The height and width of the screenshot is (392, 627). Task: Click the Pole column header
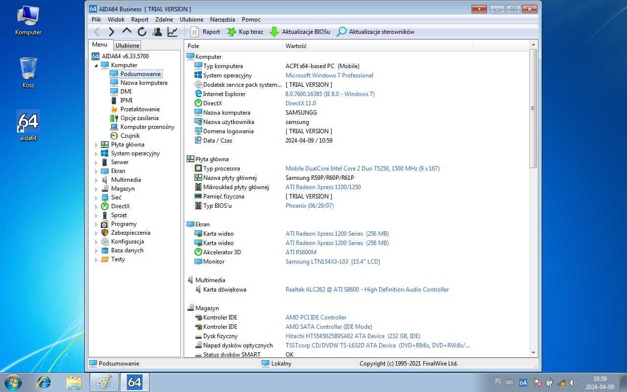[x=234, y=46]
